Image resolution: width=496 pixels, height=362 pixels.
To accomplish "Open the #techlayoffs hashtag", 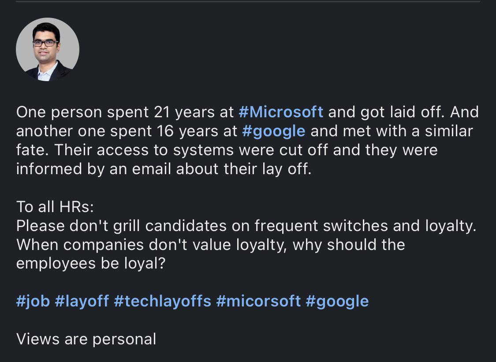I will point(162,301).
